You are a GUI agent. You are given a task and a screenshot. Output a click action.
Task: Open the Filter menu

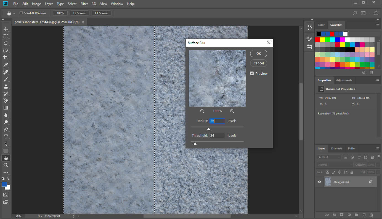click(84, 4)
